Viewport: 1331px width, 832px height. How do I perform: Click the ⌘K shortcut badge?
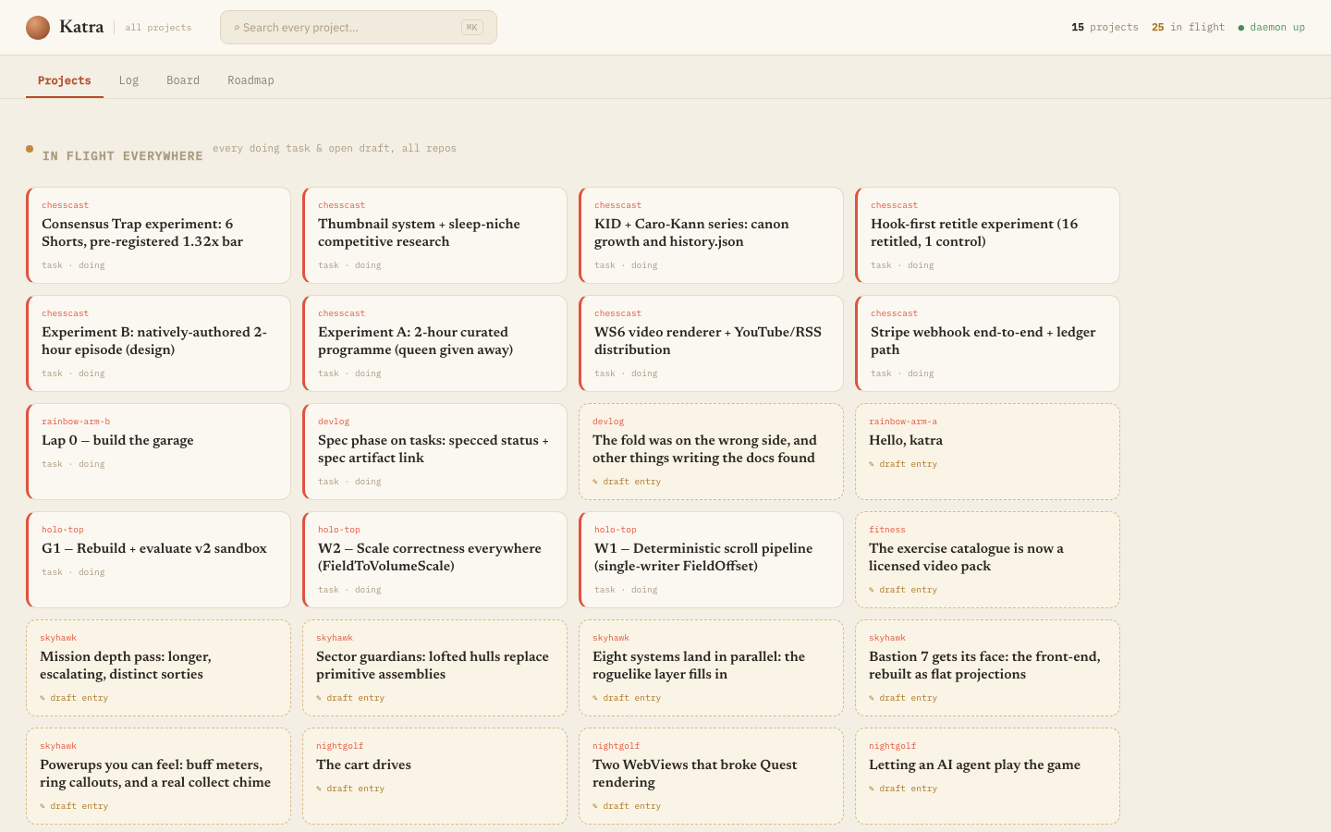472,28
